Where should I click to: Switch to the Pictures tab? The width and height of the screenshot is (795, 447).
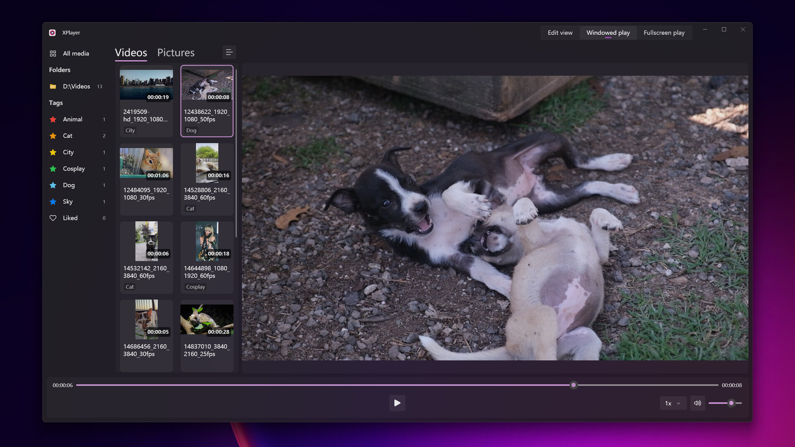(x=176, y=53)
